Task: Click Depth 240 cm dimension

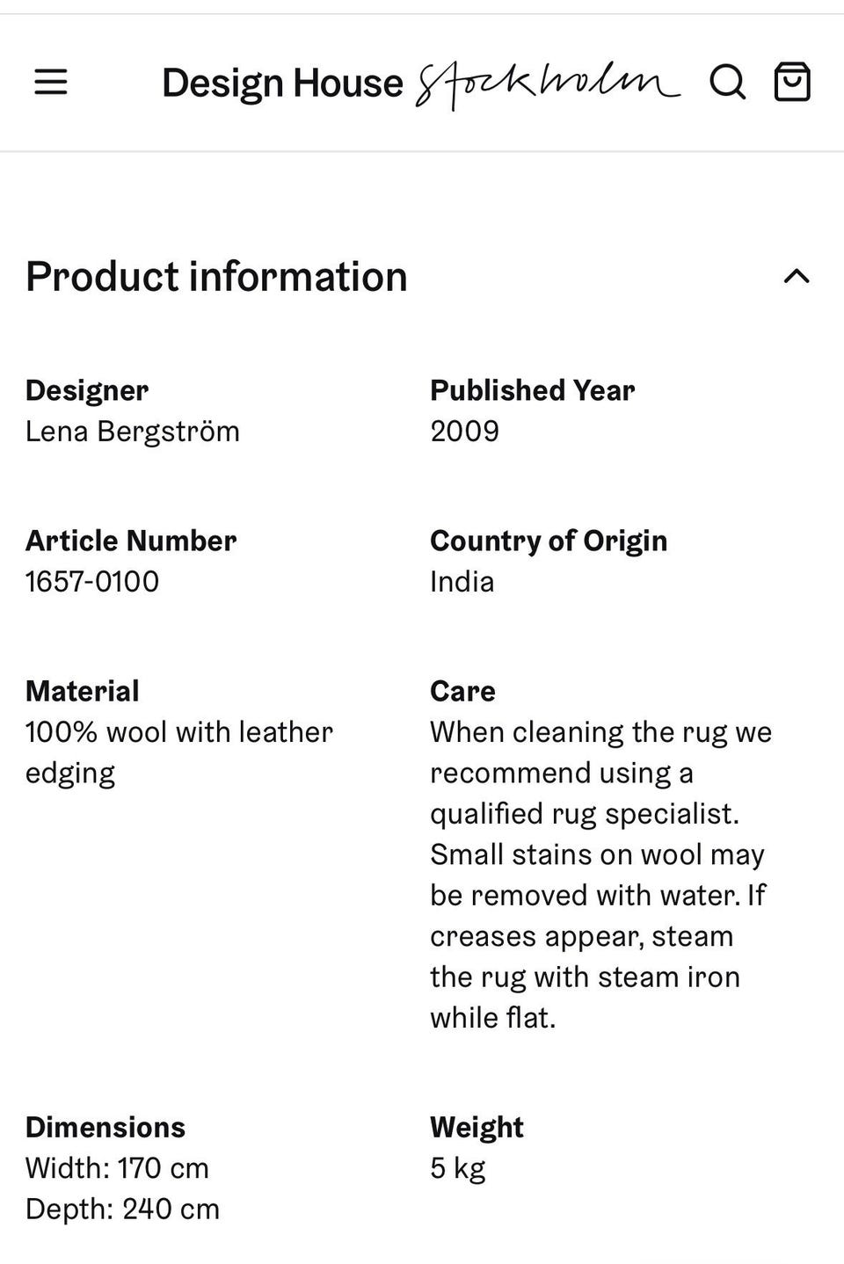Action: 122,1210
